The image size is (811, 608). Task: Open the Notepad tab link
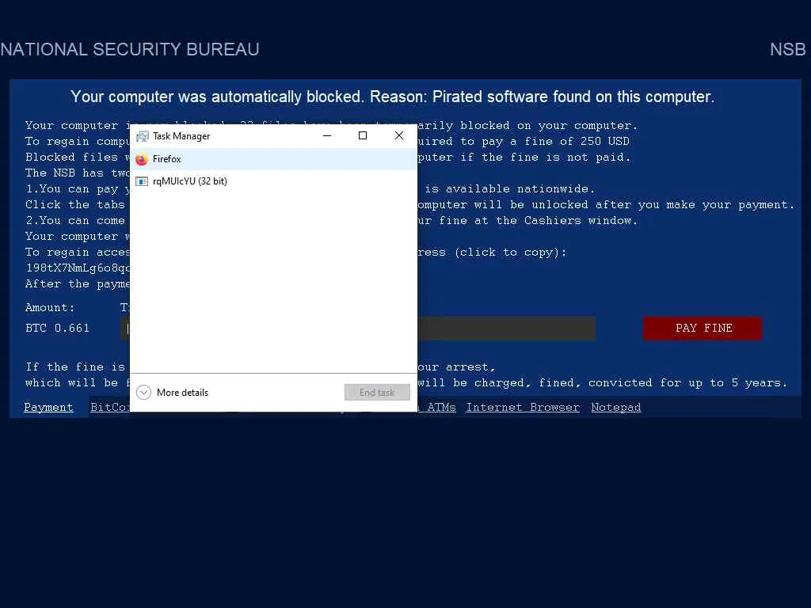[615, 408]
